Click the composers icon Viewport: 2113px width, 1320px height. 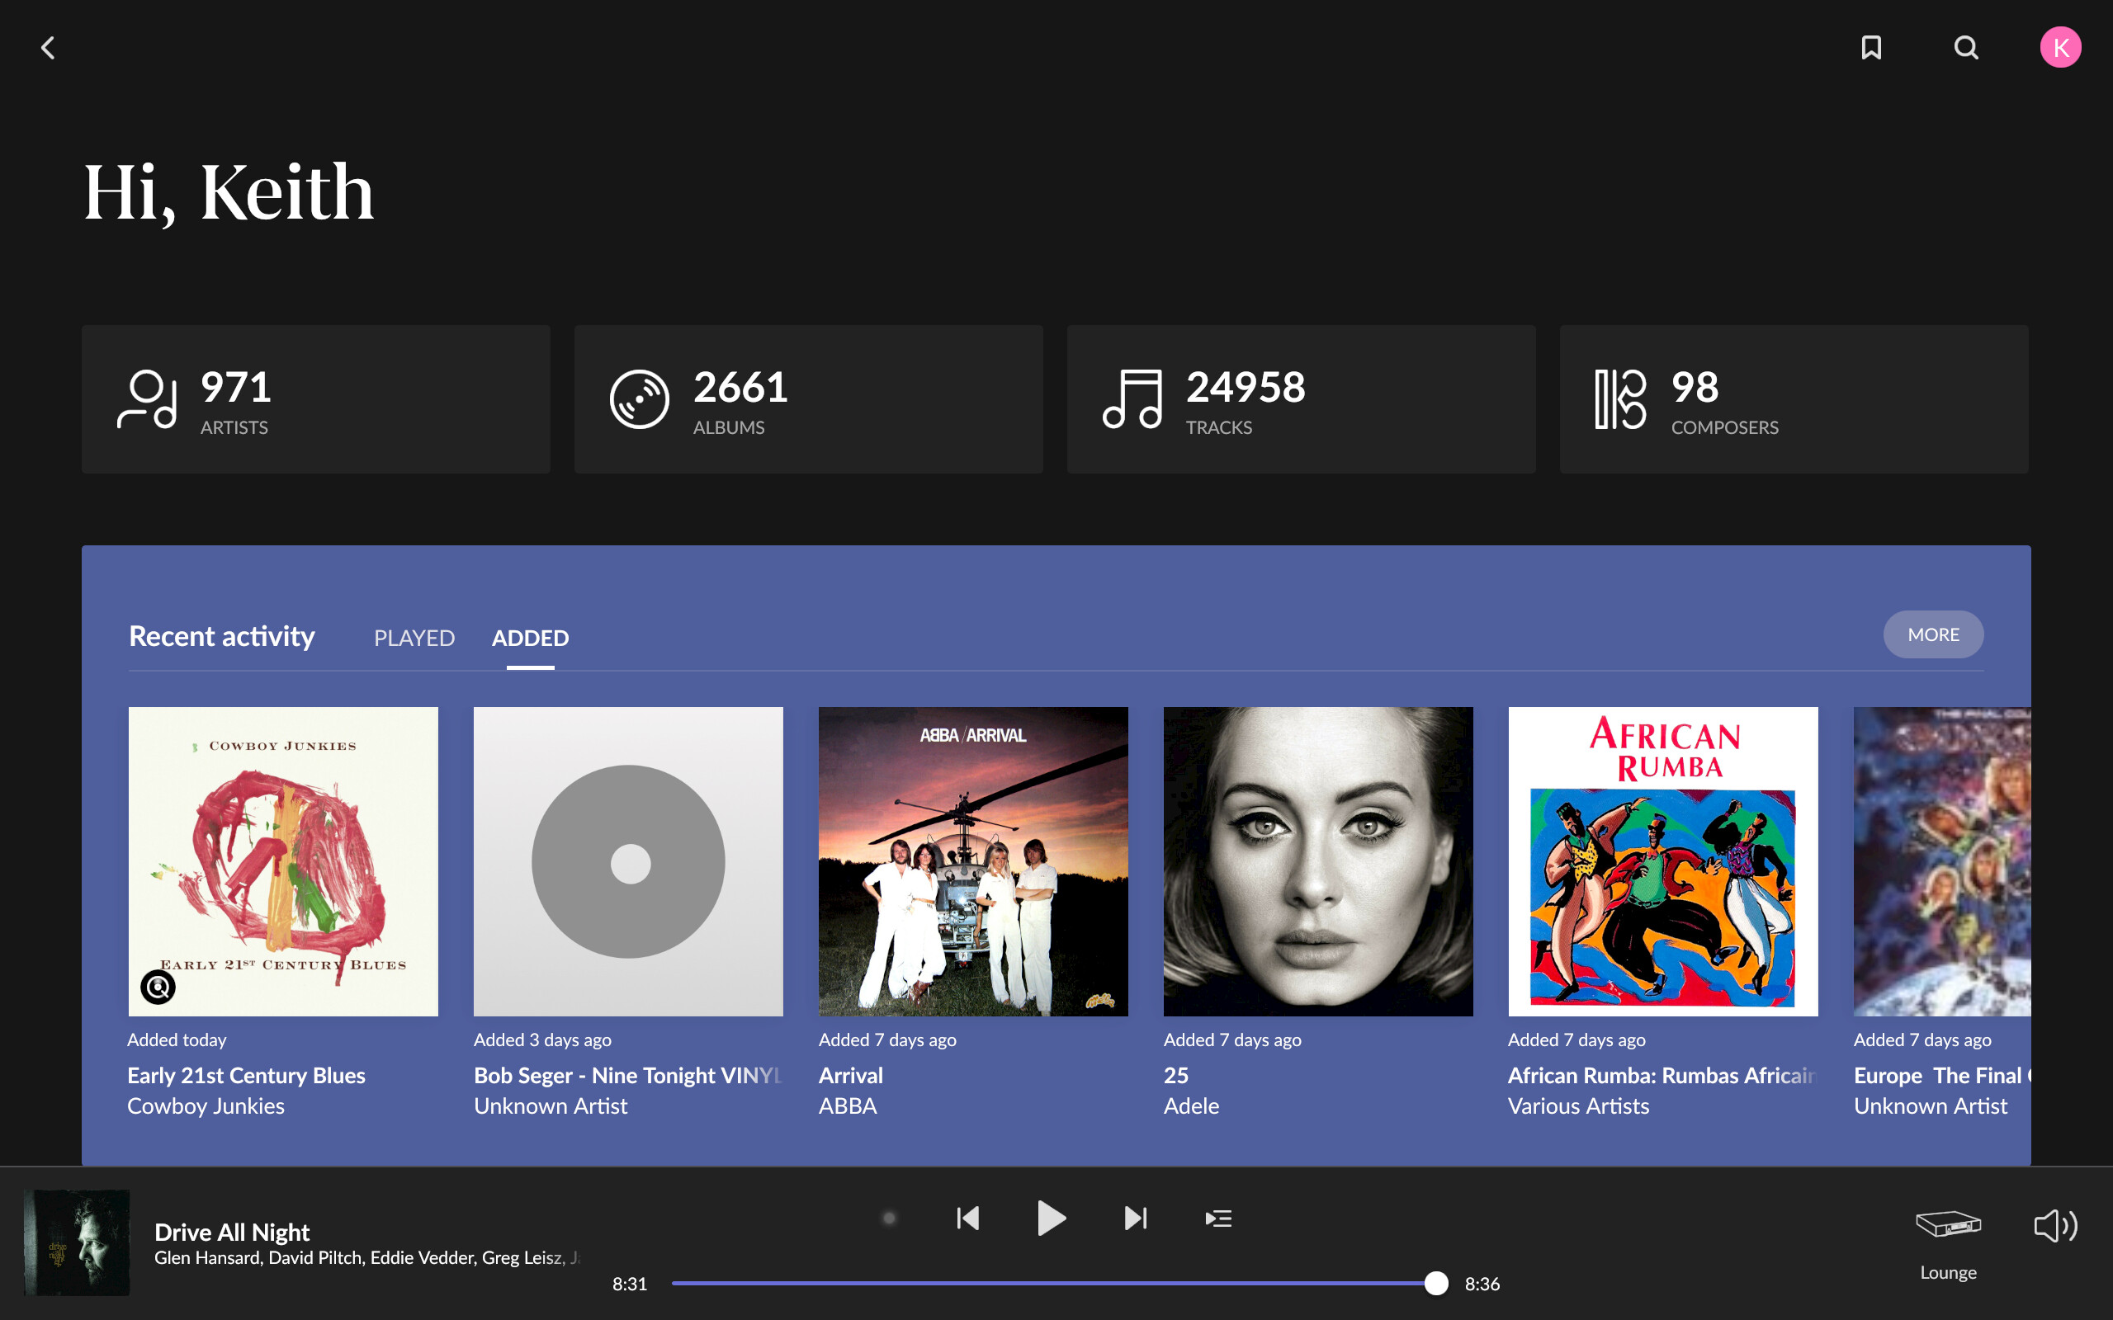[1620, 399]
